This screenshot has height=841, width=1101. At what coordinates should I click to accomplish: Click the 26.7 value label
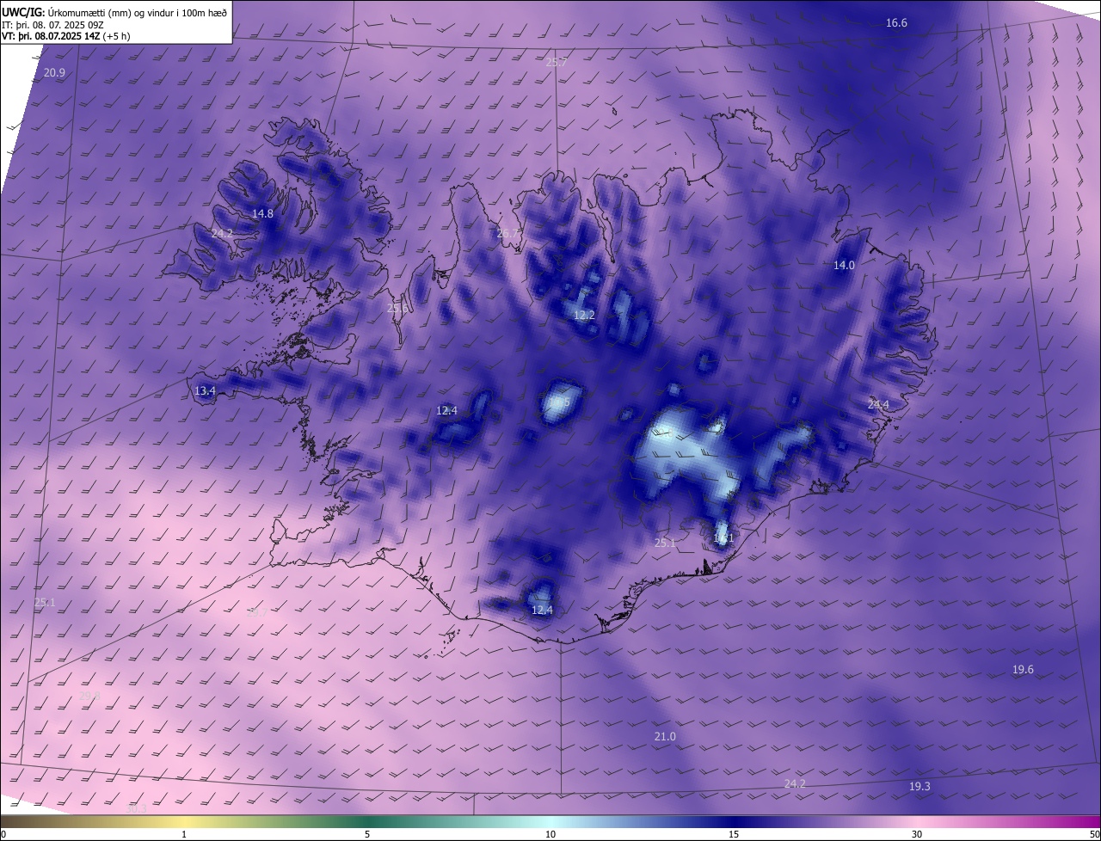[x=508, y=233]
